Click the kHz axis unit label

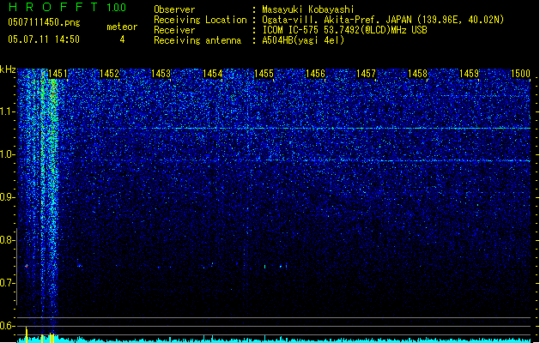pos(8,69)
